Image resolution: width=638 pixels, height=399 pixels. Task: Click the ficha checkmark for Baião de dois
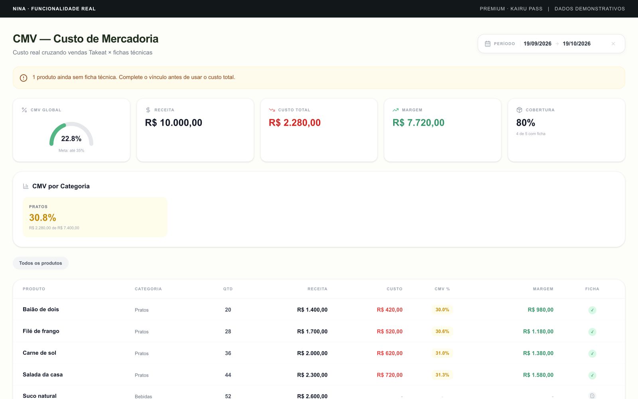(592, 310)
